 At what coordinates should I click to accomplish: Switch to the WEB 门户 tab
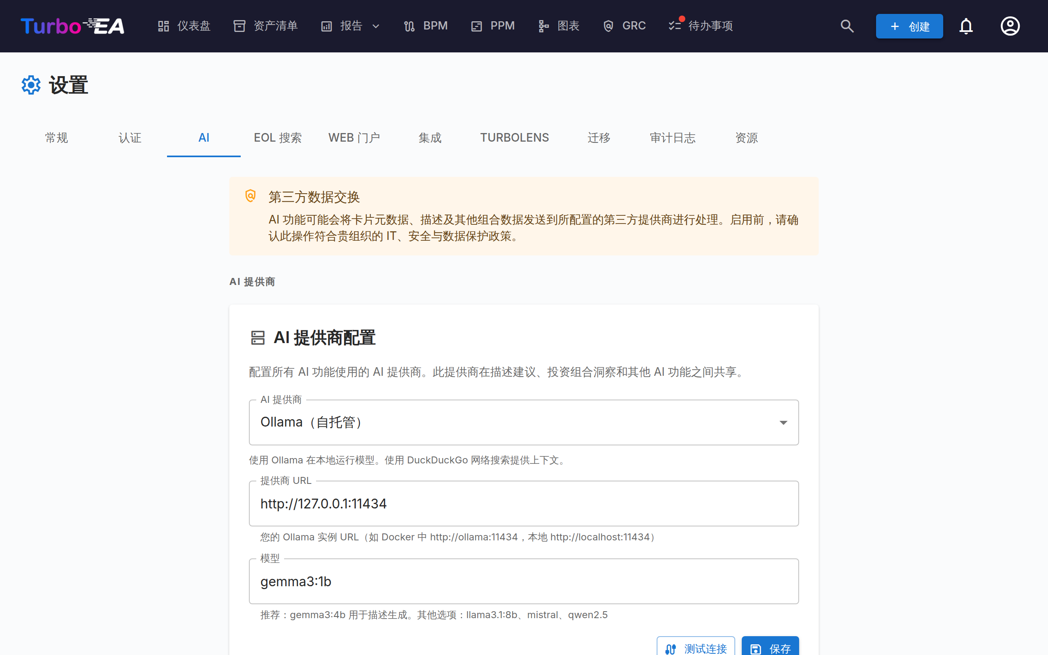tap(354, 138)
